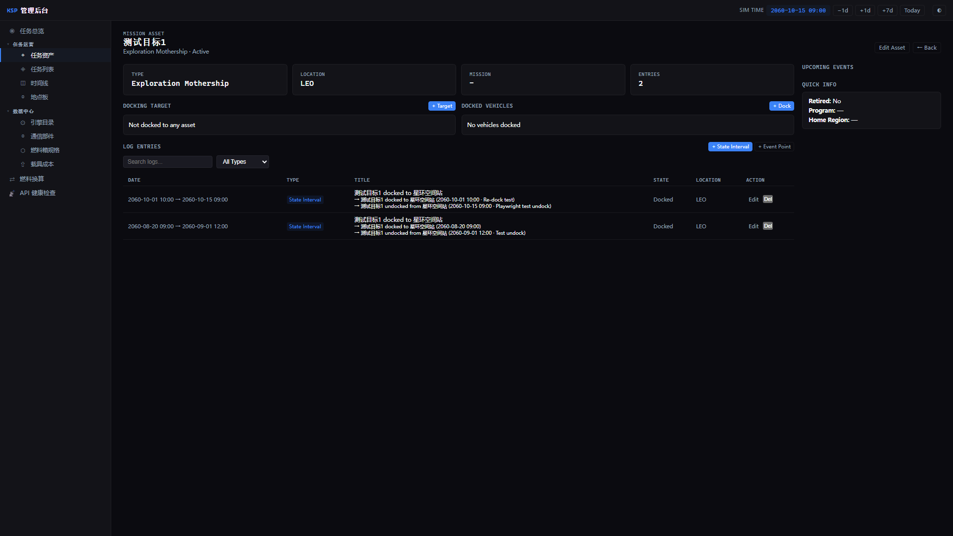Click the 'No vehicles docked' box
The width and height of the screenshot is (953, 536).
[x=628, y=125]
